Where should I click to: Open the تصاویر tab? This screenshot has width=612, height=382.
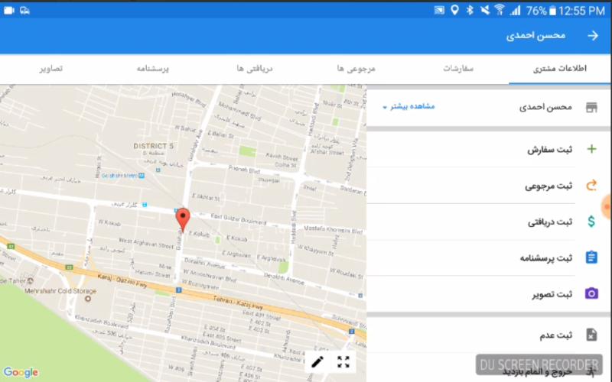pyautogui.click(x=51, y=69)
